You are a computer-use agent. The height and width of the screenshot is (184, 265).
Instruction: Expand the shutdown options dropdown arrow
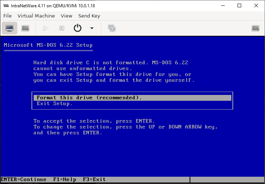pyautogui.click(x=92, y=28)
